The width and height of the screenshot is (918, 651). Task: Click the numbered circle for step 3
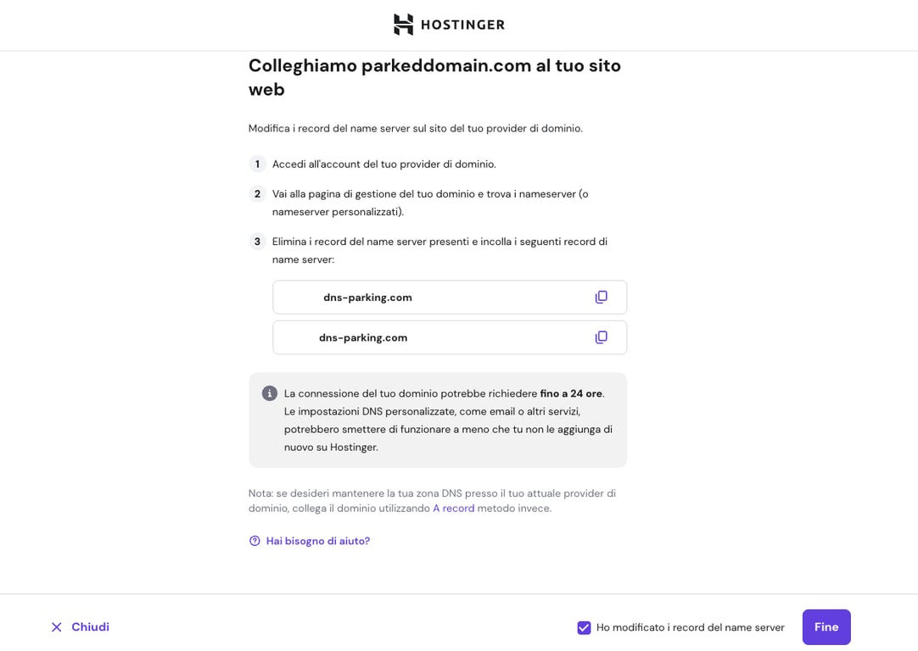coord(256,241)
